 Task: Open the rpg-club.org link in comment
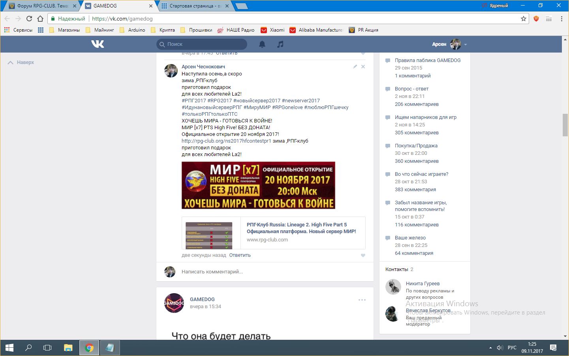226,141
